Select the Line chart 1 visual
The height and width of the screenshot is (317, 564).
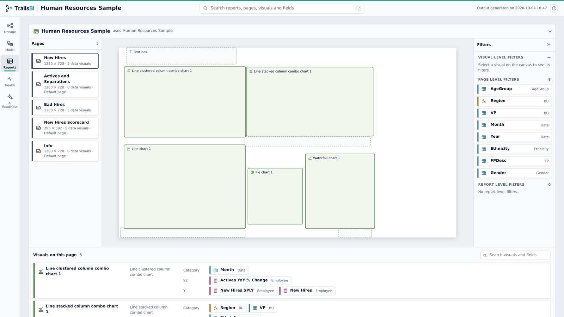coord(185,187)
